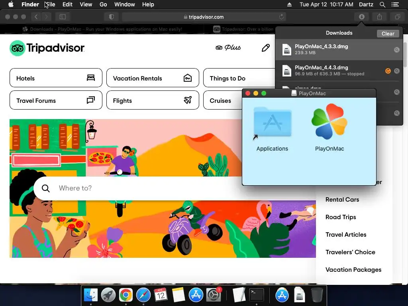Viewport: 408px width, 306px height.
Task: Click the tripadvisor.com address bar
Action: pyautogui.click(x=204, y=17)
